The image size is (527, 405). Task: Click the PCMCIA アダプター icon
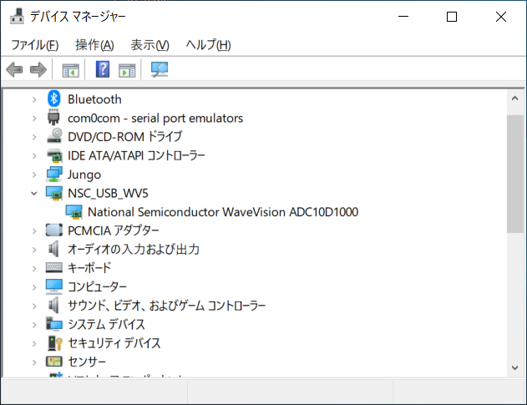(54, 230)
